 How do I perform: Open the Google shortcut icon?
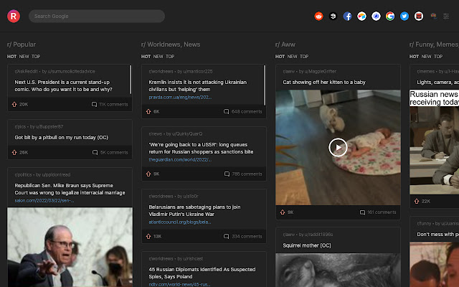click(390, 16)
